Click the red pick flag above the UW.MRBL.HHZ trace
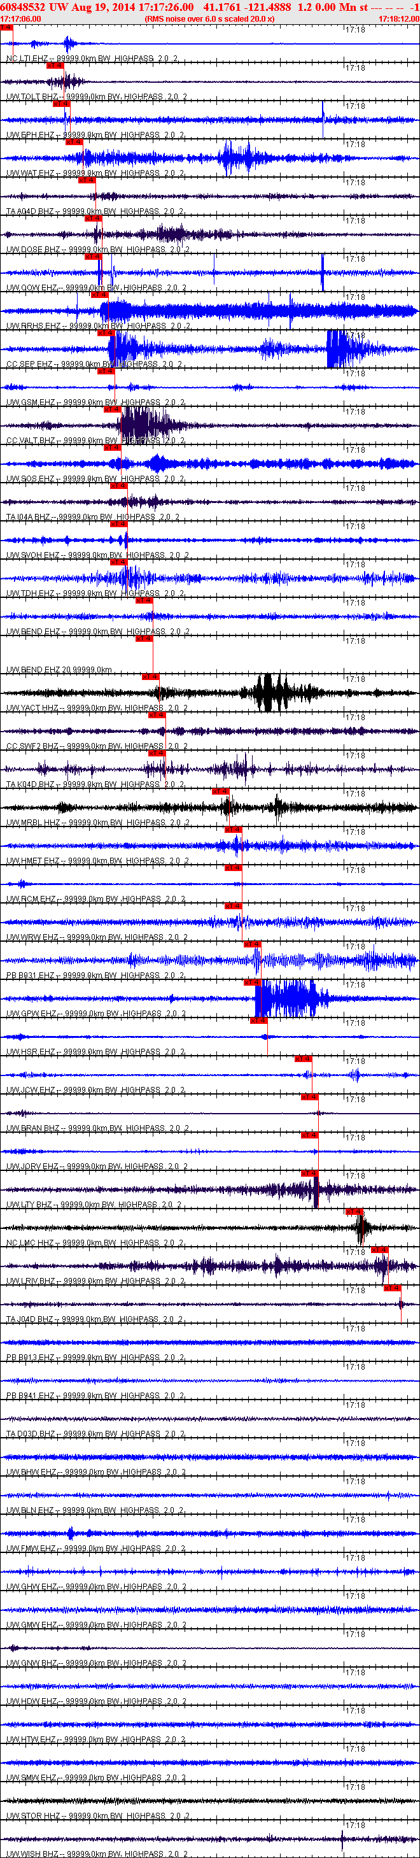This screenshot has width=420, height=1858. 220,791
